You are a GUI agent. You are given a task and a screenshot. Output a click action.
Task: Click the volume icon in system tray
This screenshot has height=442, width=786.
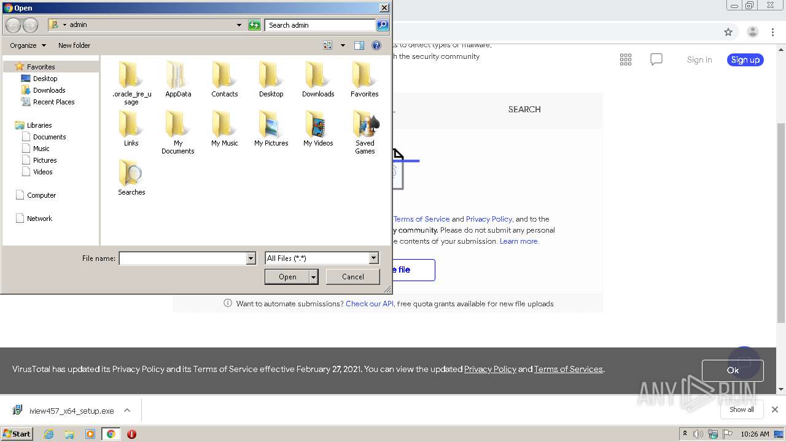click(698, 434)
